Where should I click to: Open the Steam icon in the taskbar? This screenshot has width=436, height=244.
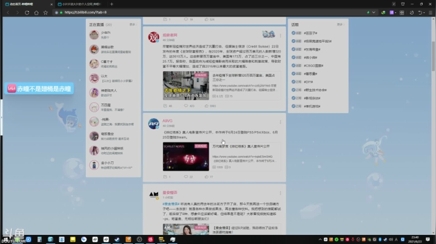[117, 239]
